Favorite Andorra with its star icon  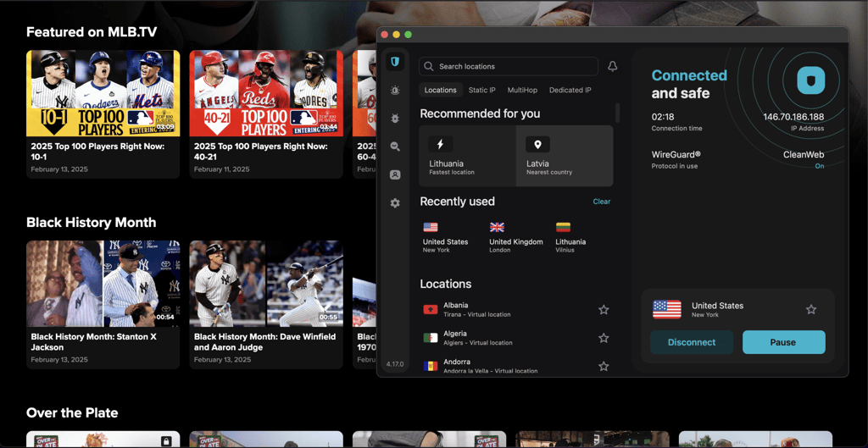tap(604, 366)
